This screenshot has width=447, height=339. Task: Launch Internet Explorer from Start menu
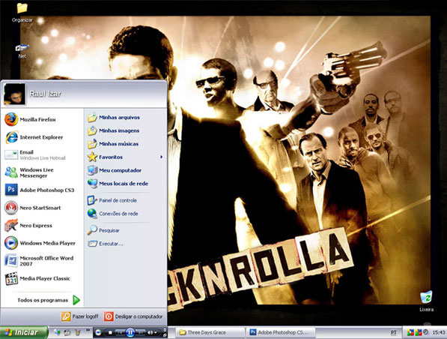click(x=34, y=137)
